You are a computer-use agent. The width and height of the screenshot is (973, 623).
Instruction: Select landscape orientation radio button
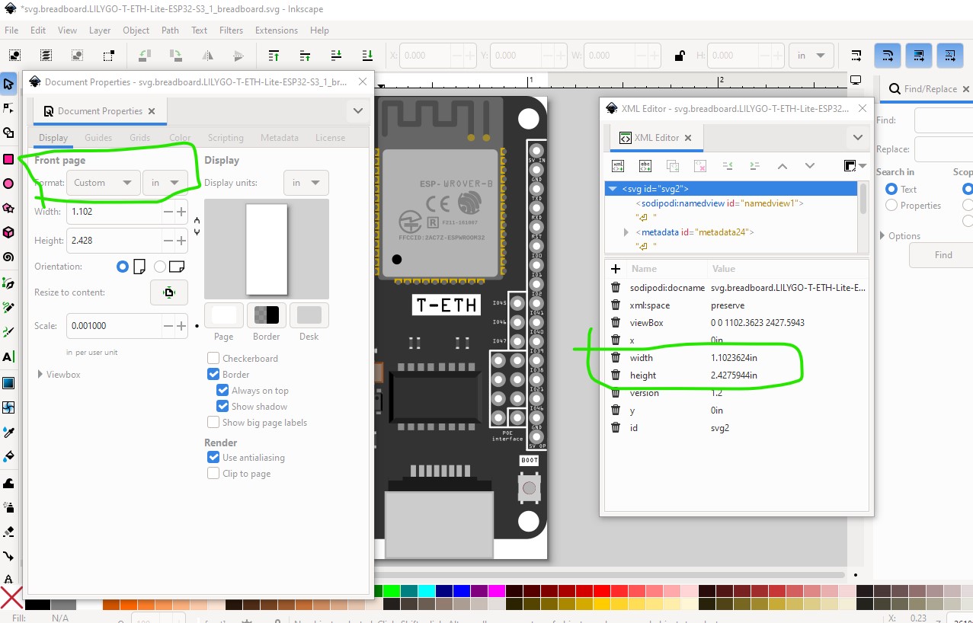[x=160, y=267]
